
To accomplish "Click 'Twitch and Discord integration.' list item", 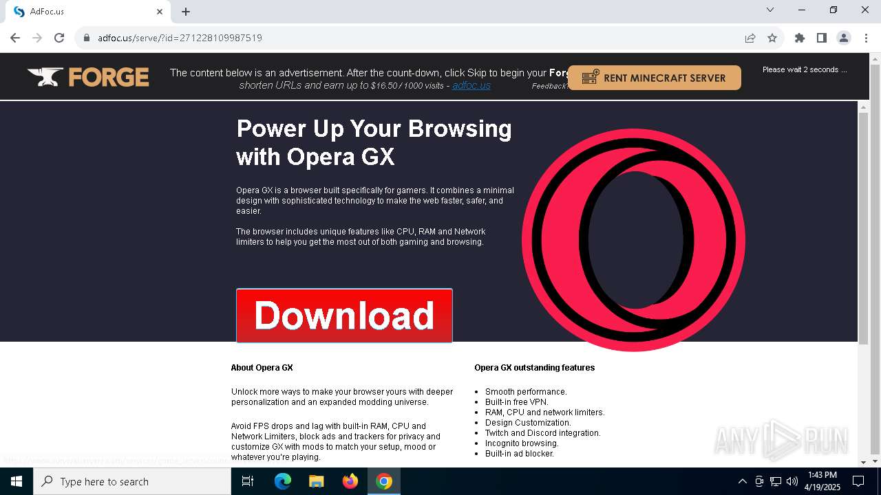I will 543,433.
